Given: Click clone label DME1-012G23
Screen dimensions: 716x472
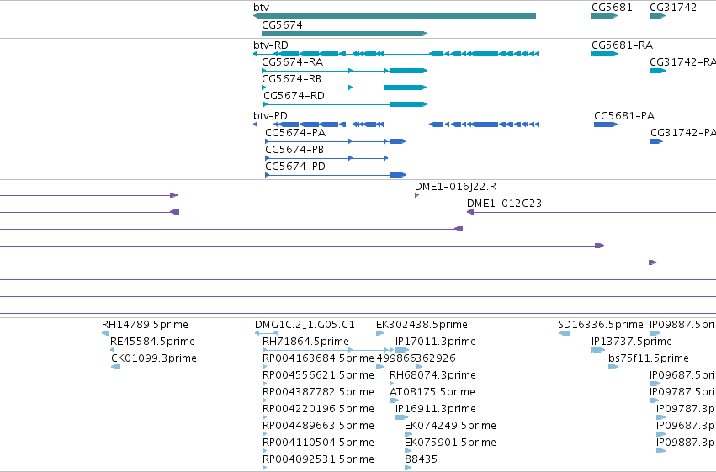Looking at the screenshot, I should coord(504,204).
